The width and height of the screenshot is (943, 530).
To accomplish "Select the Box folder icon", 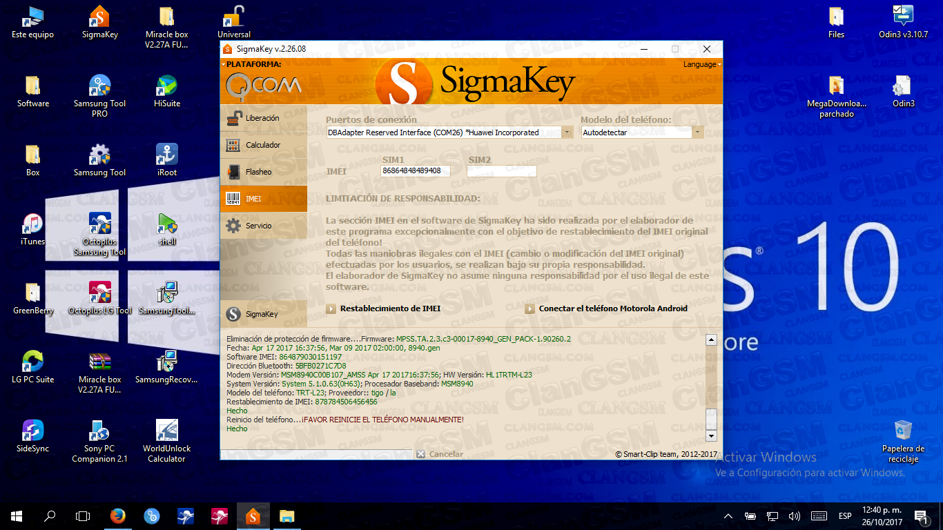I will (x=32, y=160).
